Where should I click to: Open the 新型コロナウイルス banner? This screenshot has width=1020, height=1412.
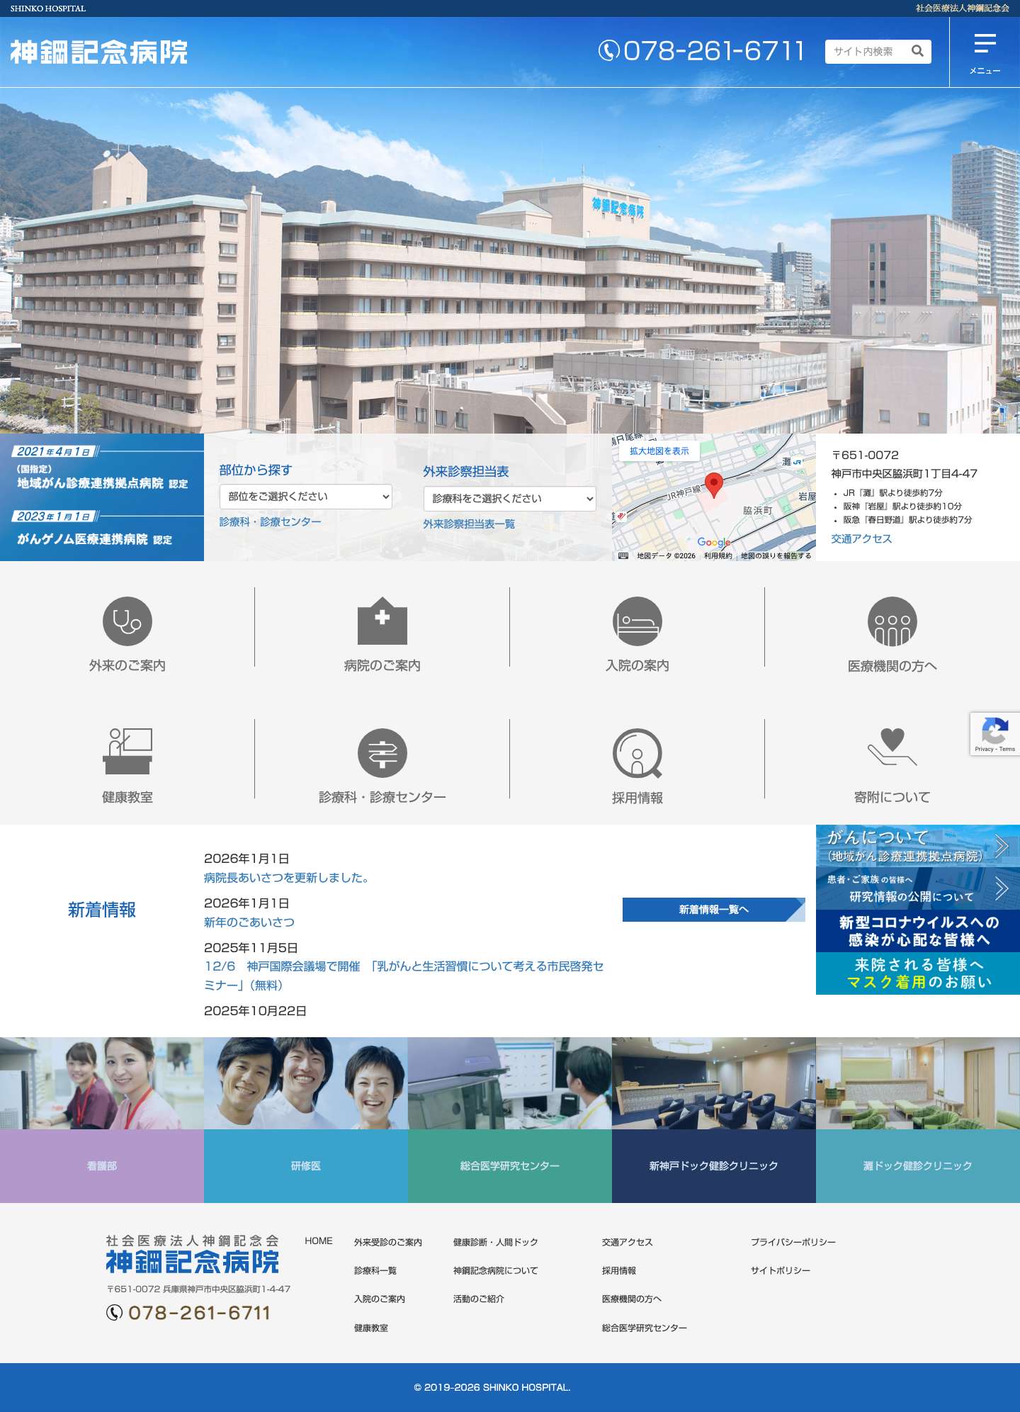[x=918, y=931]
